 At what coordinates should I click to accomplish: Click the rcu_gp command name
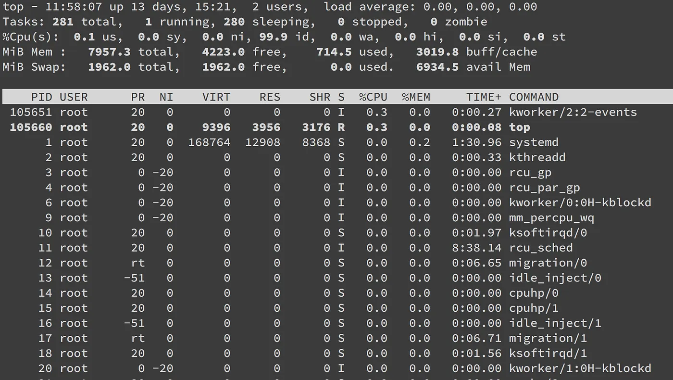[530, 173]
